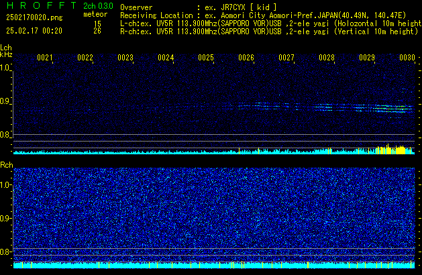Click the Ovserver line with JR7CYX callsign
The height and width of the screenshot is (275, 422).
pos(199,7)
